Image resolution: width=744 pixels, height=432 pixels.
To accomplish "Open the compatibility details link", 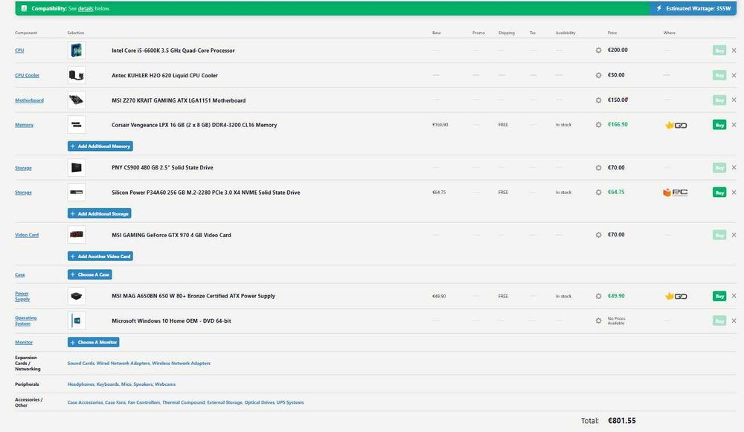I will click(85, 8).
